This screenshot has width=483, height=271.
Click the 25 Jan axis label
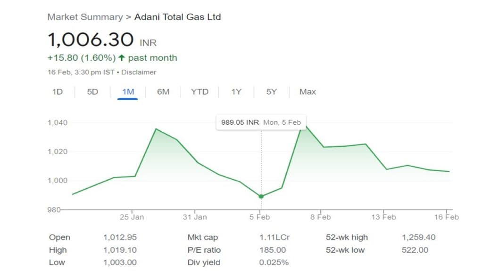pyautogui.click(x=132, y=217)
